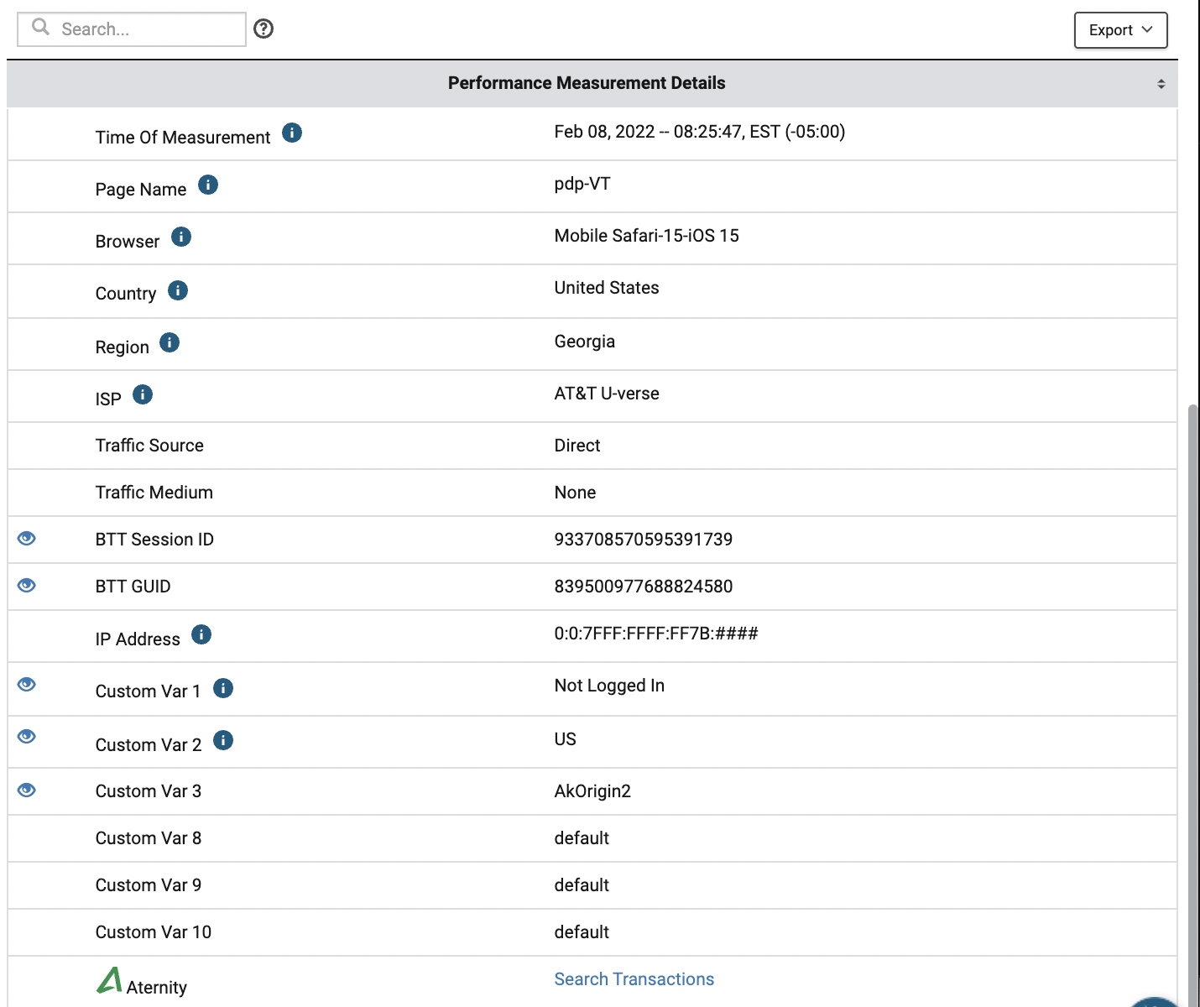Click the Custom Var 1 info icon

point(222,686)
